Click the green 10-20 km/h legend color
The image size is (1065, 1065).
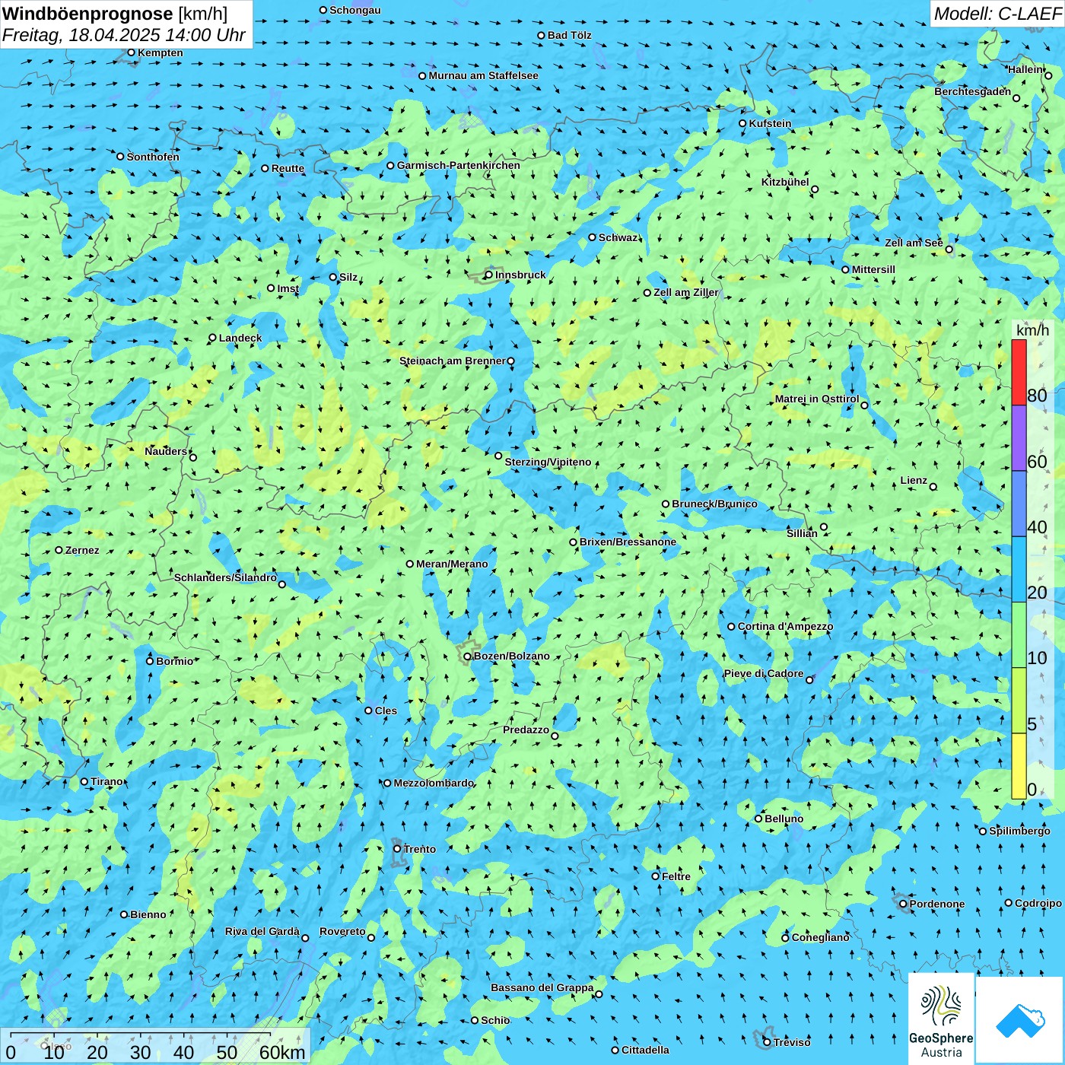[x=1019, y=635]
